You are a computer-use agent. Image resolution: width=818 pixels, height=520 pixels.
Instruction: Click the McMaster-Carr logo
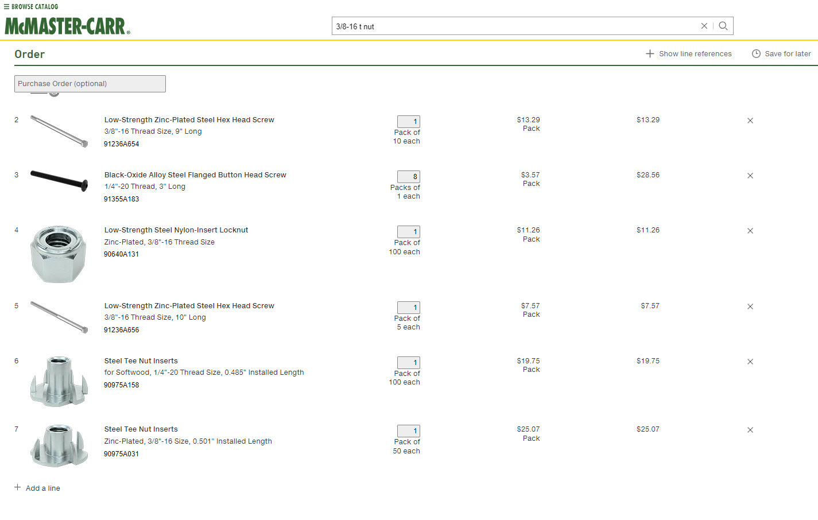tap(67, 26)
